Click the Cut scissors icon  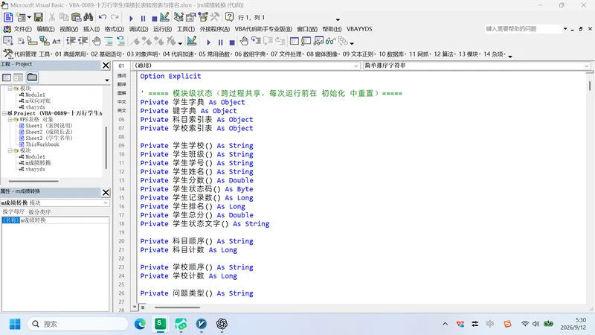click(52, 17)
